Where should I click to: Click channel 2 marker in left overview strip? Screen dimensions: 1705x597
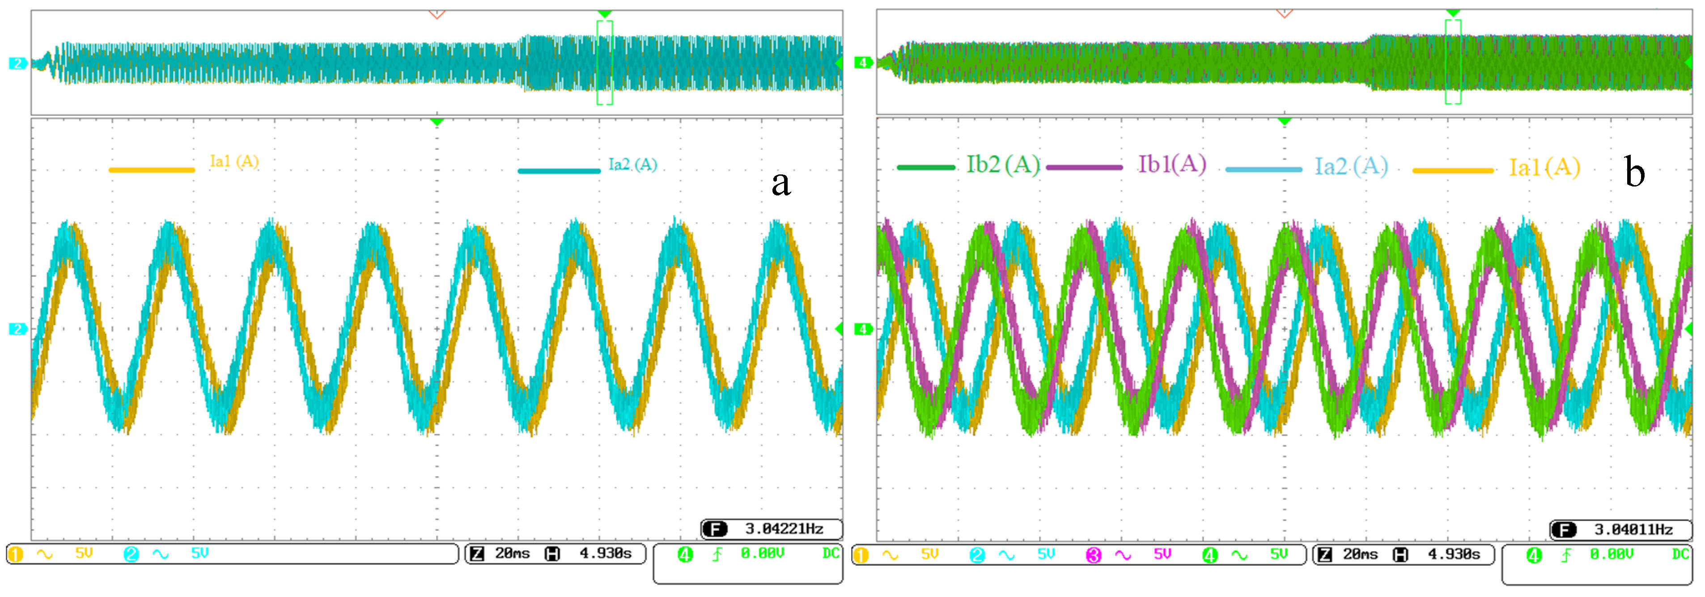17,64
